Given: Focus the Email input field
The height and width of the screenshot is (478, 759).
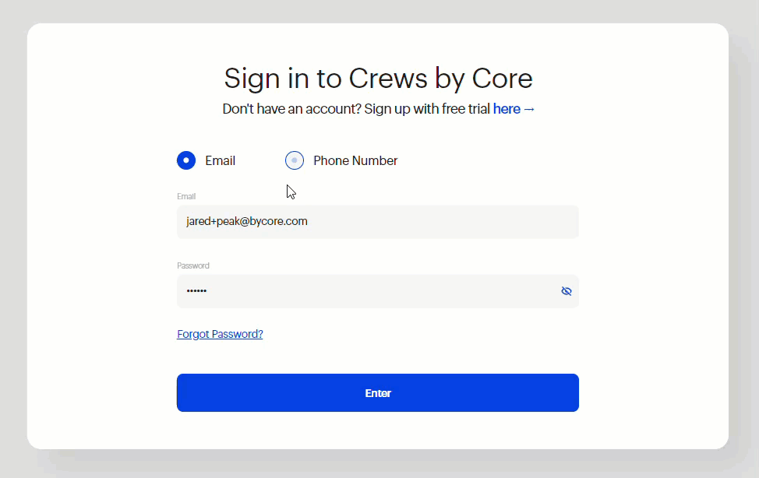Looking at the screenshot, I should [x=378, y=222].
